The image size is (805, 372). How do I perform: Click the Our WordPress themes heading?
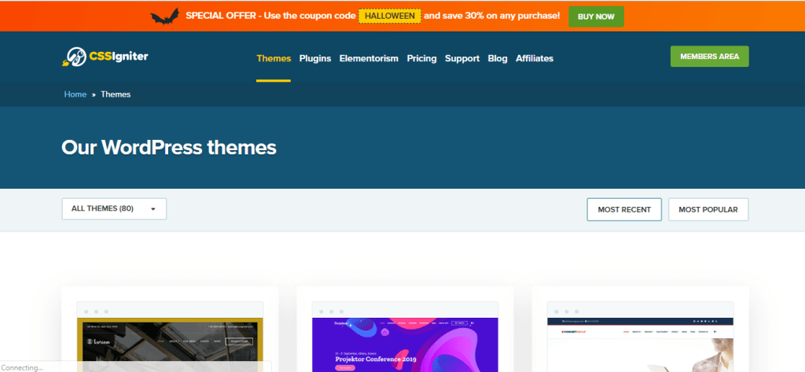click(x=169, y=148)
